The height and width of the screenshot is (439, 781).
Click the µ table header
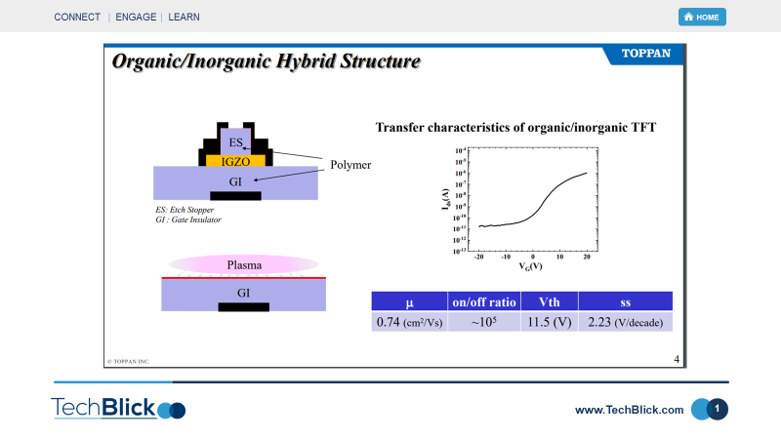coord(409,301)
